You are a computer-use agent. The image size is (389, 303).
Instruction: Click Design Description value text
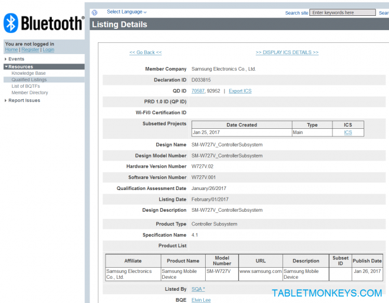point(227,210)
